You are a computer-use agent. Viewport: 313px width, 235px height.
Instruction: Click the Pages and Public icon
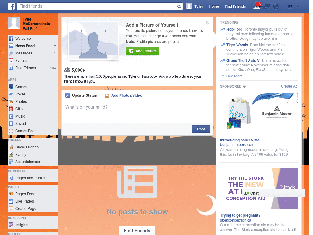11,178
